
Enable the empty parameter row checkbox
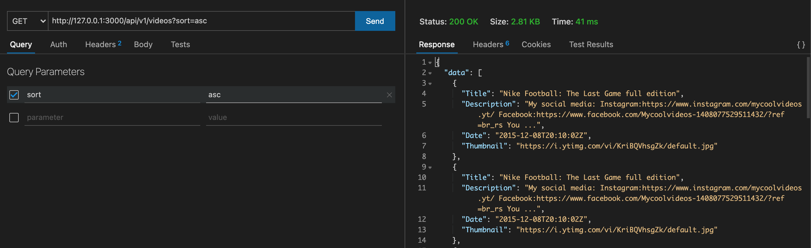[x=14, y=118]
